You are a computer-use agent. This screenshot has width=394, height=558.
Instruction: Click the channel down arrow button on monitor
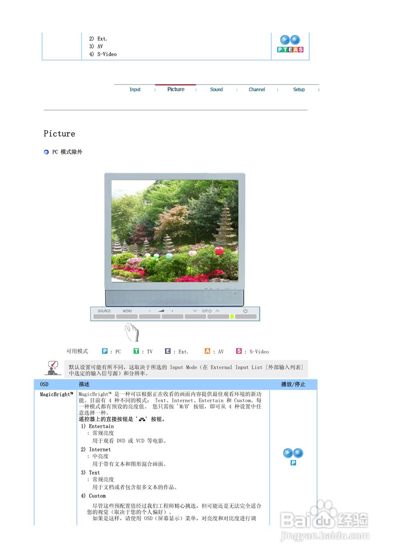click(x=195, y=316)
